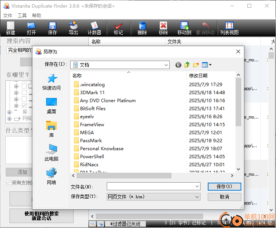Tick the third unchecked checkbox in location tree
Screen dimensions: 276x228
click(24, 99)
